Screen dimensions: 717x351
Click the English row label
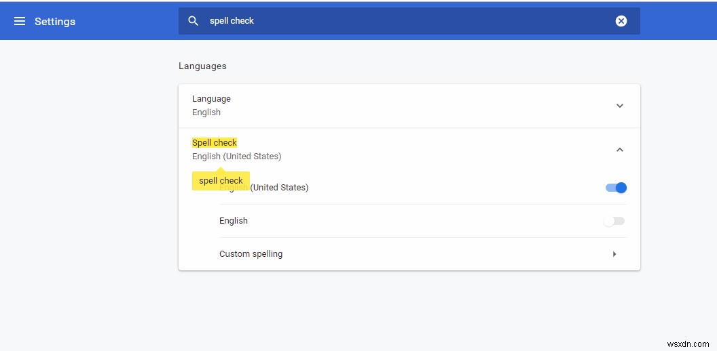click(234, 220)
